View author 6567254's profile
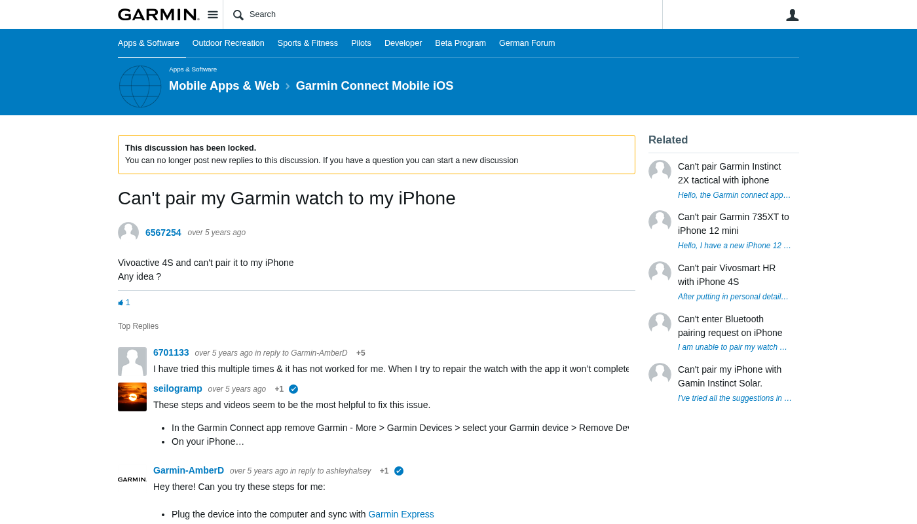 click(163, 233)
